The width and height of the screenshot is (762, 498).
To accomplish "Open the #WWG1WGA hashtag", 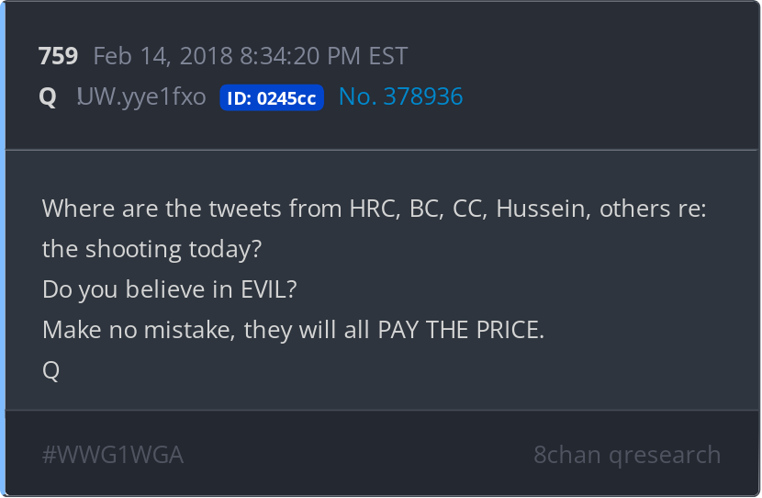I will [x=113, y=455].
